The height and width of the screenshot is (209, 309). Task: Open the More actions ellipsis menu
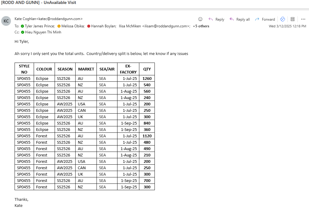click(303, 19)
